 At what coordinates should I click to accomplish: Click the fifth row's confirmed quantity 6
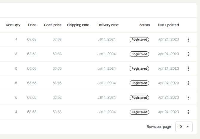pyautogui.click(x=16, y=97)
